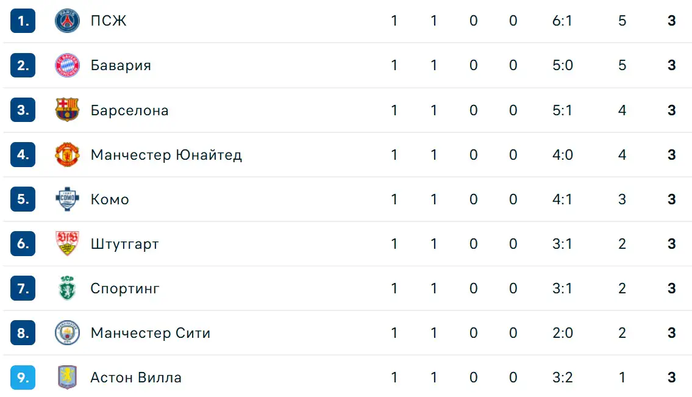Click the light-blue rank 9 badge
This screenshot has height=397, width=692.
23,377
